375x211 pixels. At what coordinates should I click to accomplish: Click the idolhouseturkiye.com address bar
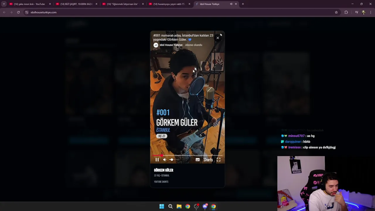[182, 12]
